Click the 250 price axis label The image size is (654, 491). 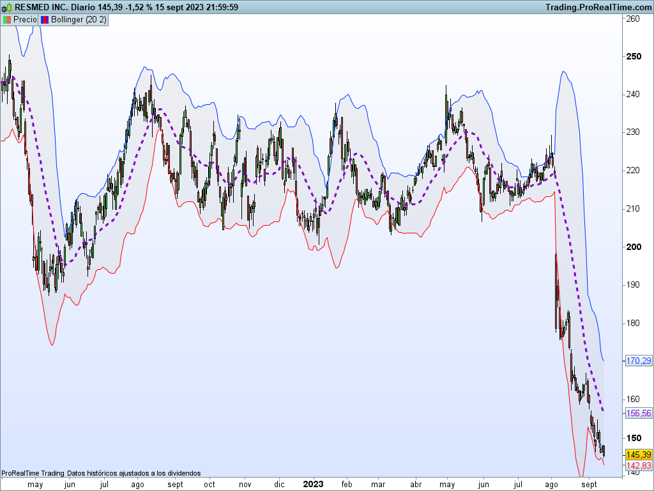coord(634,56)
